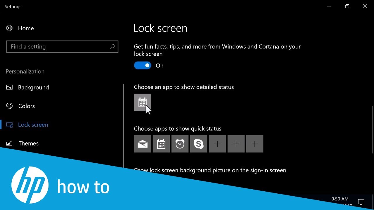Add app with last plus tile
374x210 pixels.
(254, 144)
